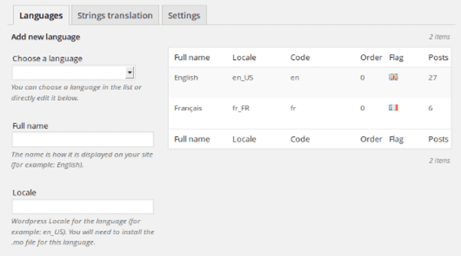
Task: Focus the Locale input field
Action: (x=82, y=207)
